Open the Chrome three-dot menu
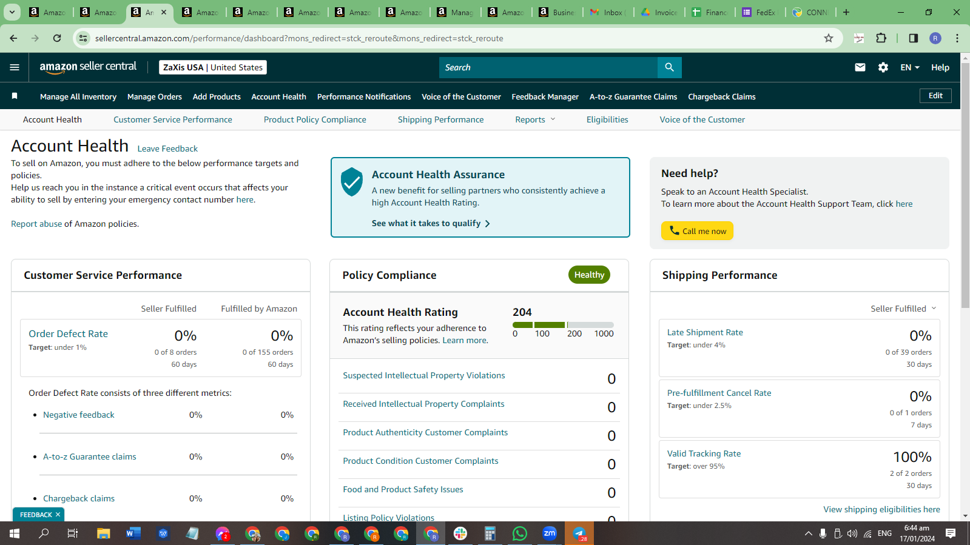The height and width of the screenshot is (545, 970). [x=957, y=38]
